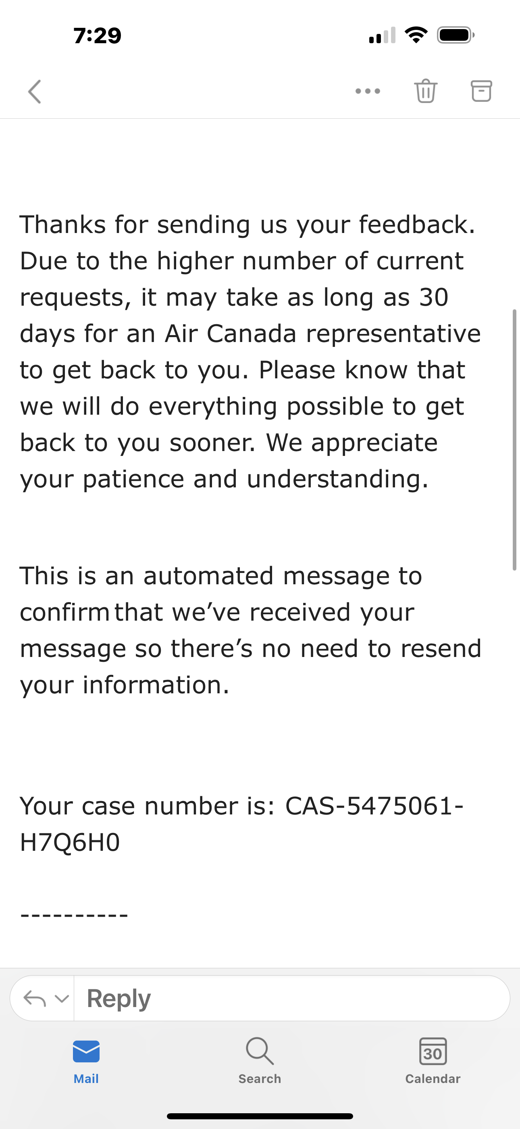The image size is (520, 1129).
Task: Tap the battery status icon
Action: 456,35
